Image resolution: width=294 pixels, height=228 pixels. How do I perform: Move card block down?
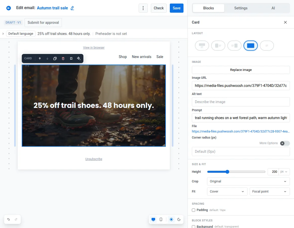click(x=47, y=59)
